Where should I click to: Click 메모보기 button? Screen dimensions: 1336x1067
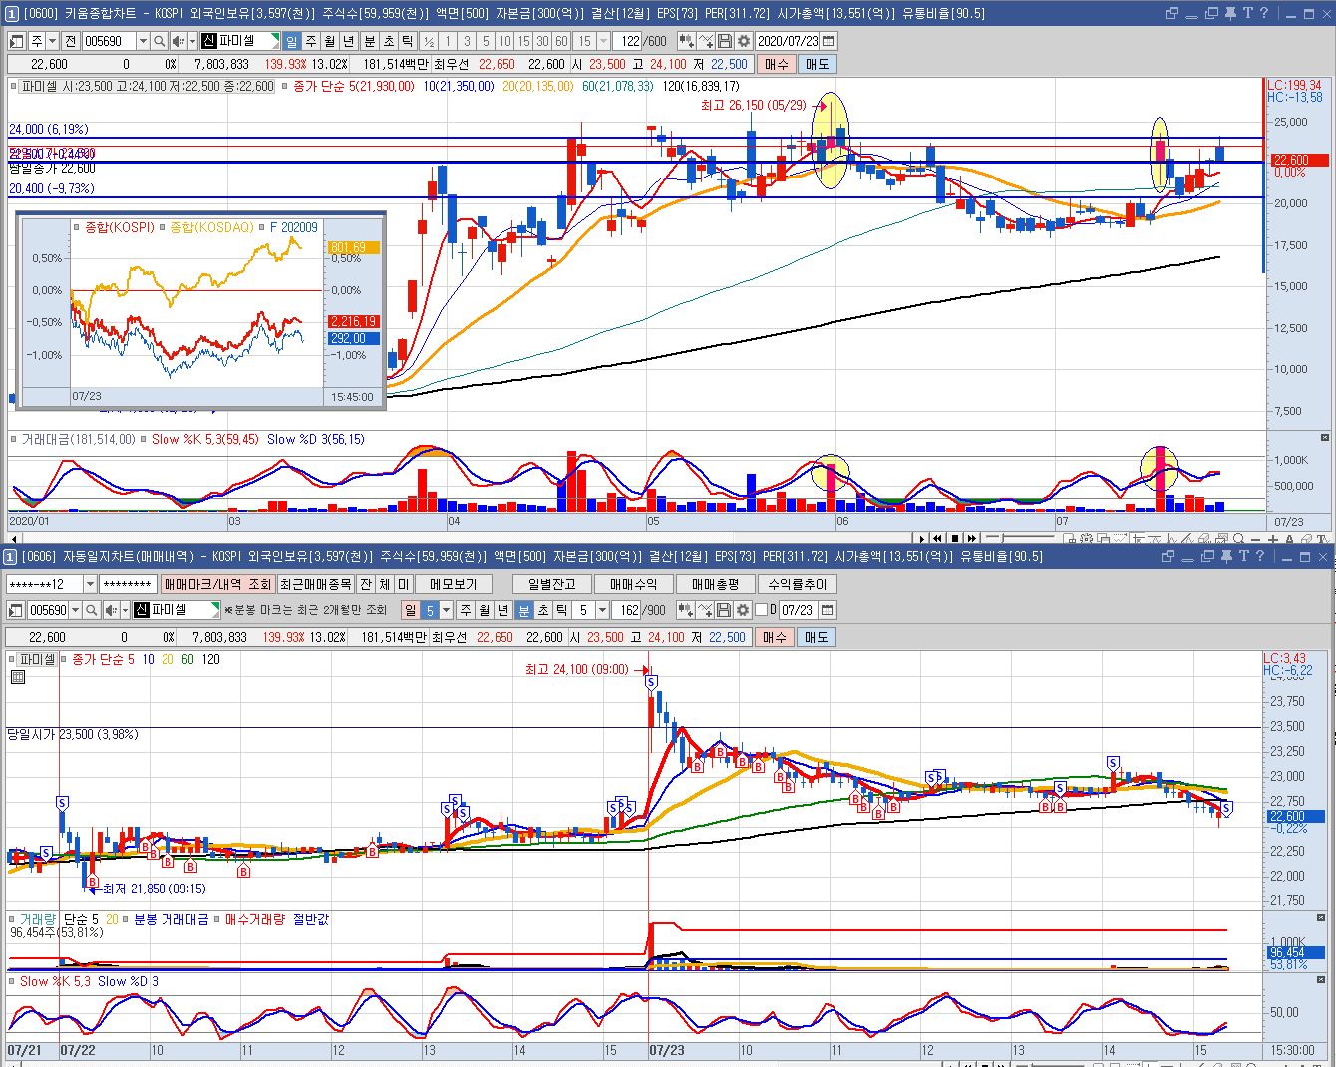(454, 584)
